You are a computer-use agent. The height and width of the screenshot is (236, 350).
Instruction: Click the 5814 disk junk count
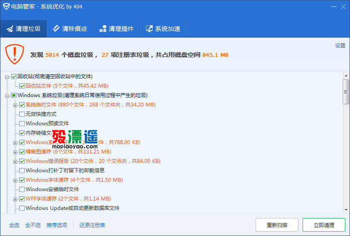coord(52,55)
